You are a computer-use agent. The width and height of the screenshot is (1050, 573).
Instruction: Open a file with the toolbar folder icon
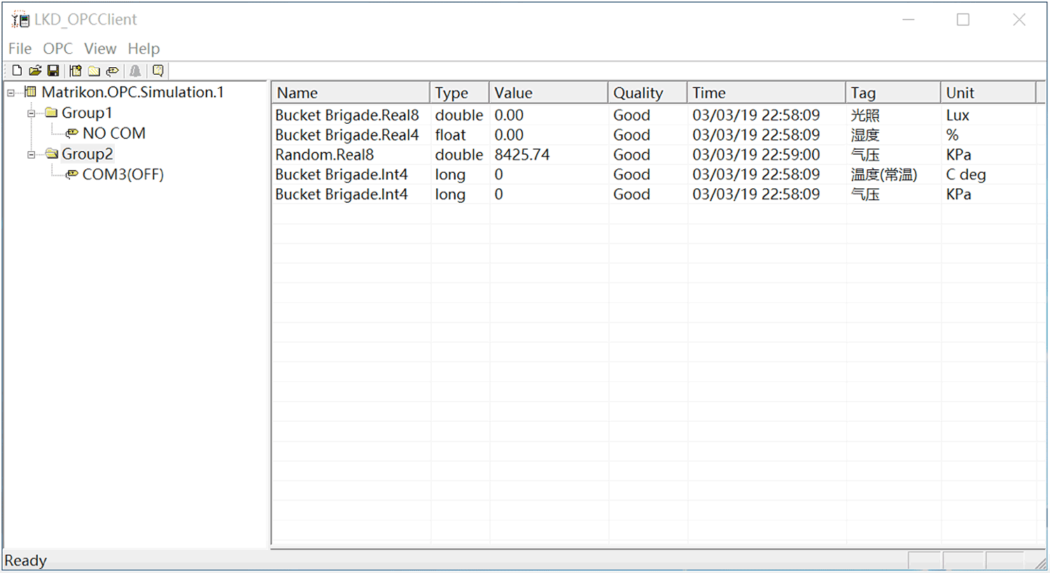click(x=35, y=71)
